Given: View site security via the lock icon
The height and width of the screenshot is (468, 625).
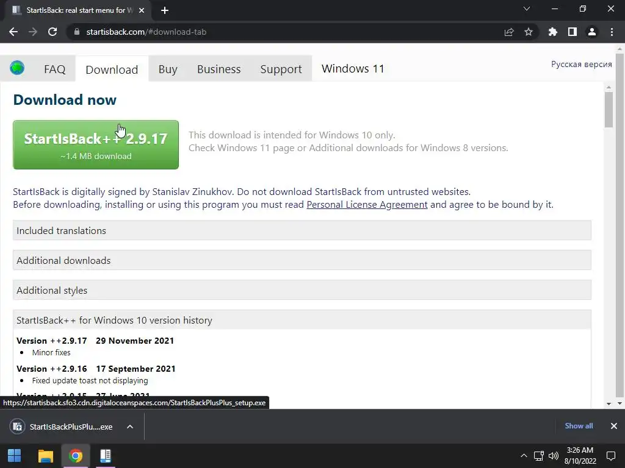Looking at the screenshot, I should [x=76, y=32].
